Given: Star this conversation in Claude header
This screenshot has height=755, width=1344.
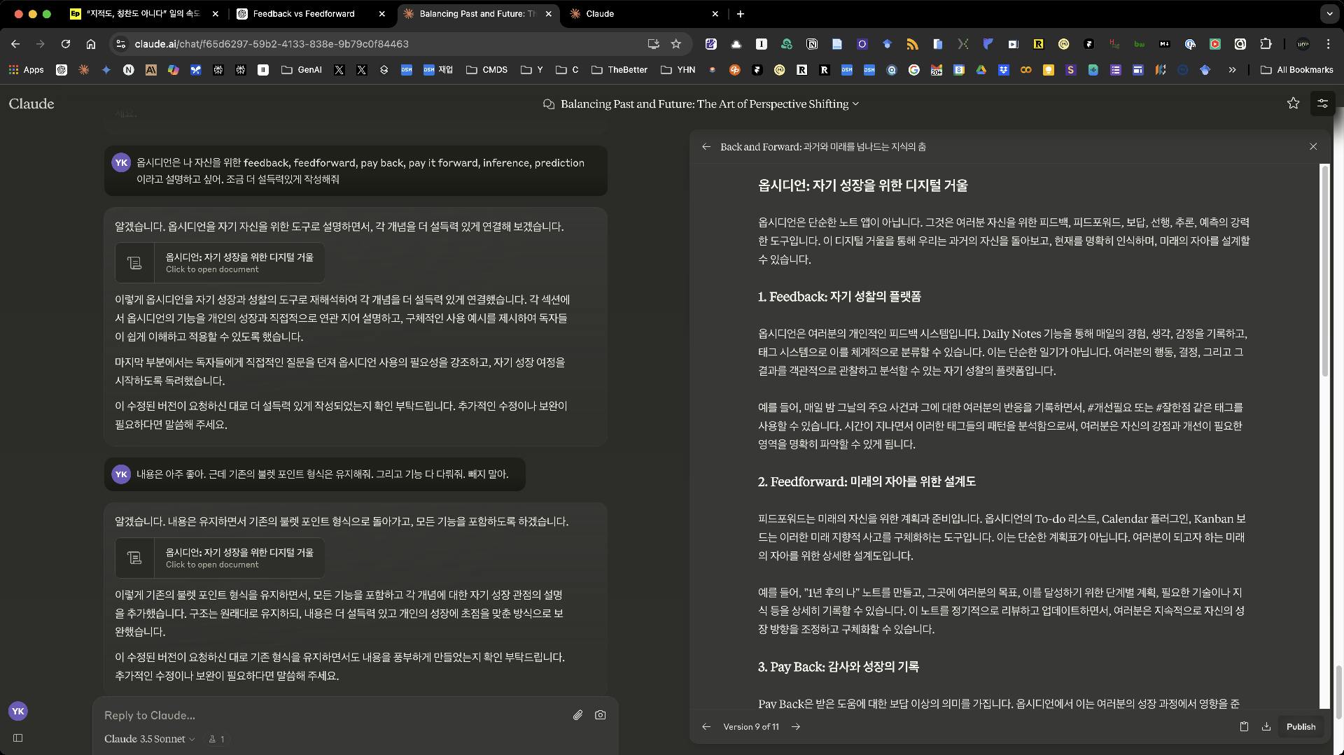Looking at the screenshot, I should tap(1293, 104).
